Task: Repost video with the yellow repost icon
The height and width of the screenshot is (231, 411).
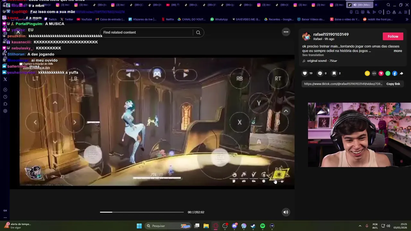Action: (x=367, y=73)
